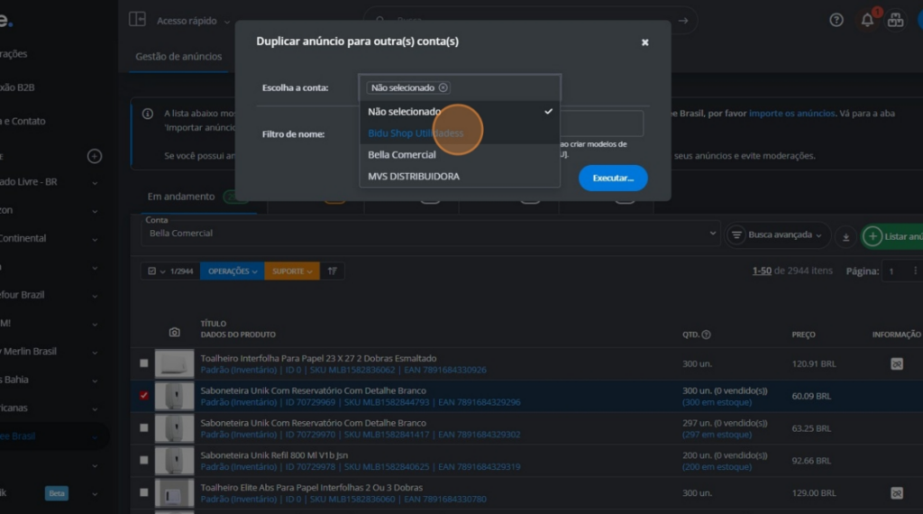The height and width of the screenshot is (514, 923).
Task: Select Bella Comercial from account list
Action: point(402,155)
